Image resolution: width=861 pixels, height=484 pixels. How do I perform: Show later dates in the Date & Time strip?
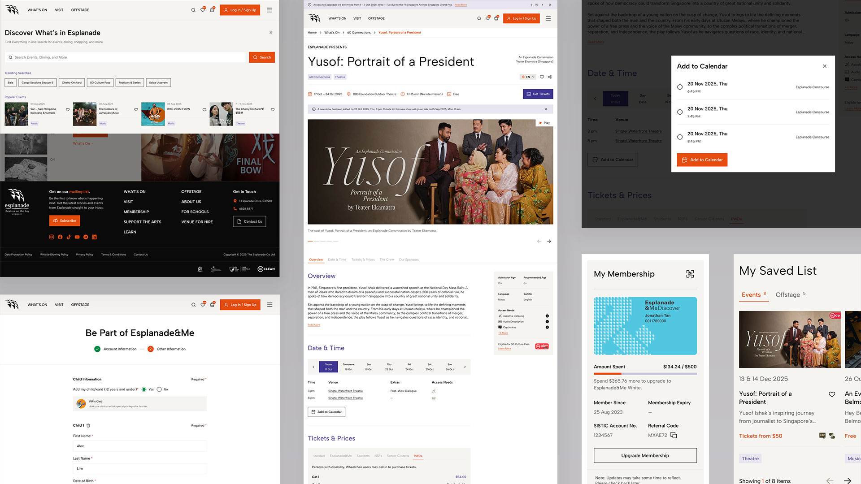pyautogui.click(x=465, y=367)
